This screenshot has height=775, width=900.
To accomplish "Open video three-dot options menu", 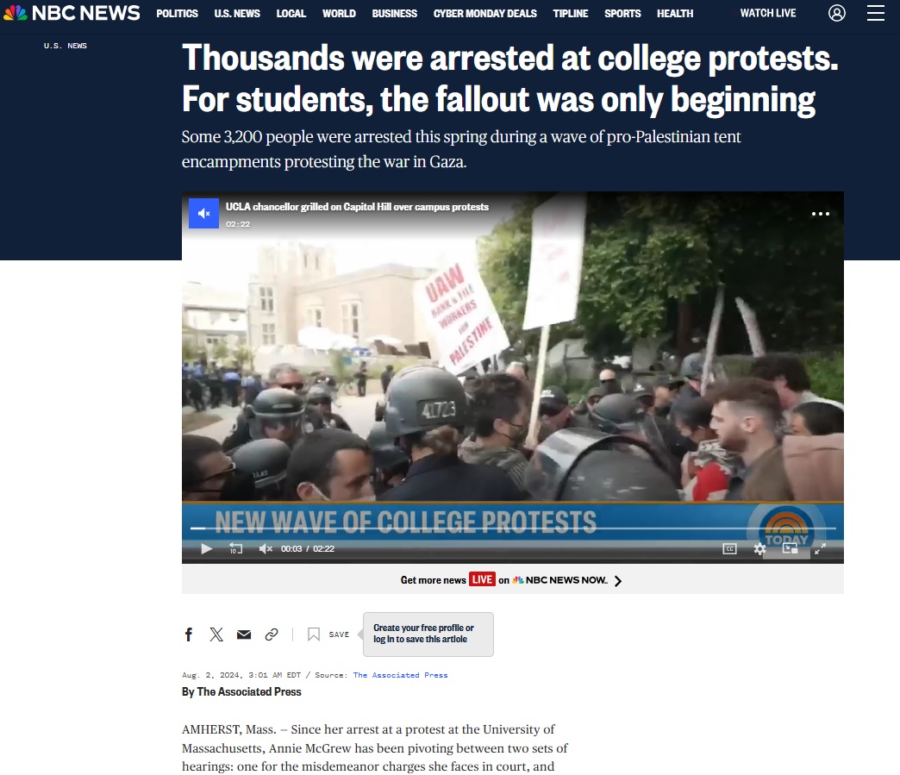I will click(x=820, y=214).
